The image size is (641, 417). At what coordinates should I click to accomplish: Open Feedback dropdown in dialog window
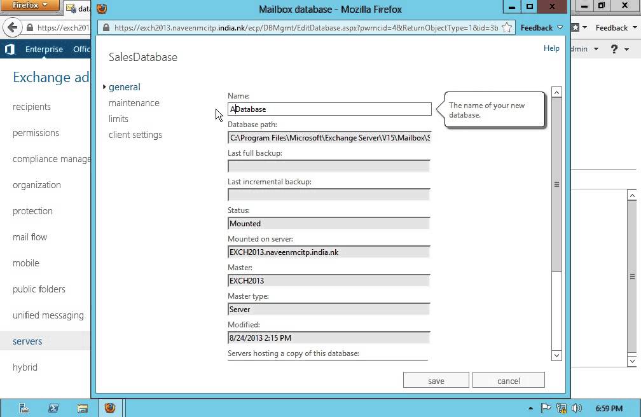[541, 28]
